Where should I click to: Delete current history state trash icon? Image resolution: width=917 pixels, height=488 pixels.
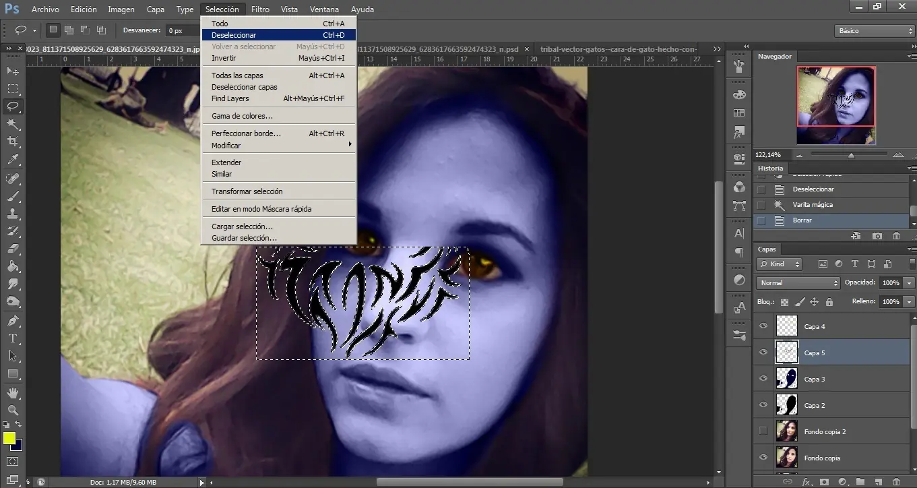pos(896,236)
